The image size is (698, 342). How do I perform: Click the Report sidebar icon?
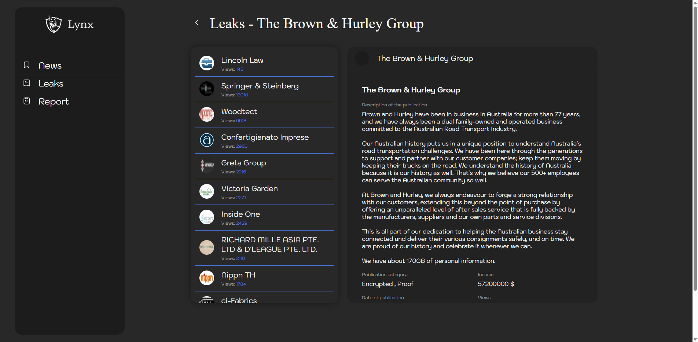click(27, 101)
